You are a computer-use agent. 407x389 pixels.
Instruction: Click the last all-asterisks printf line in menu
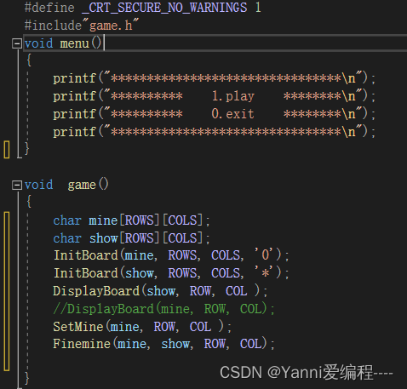point(215,132)
